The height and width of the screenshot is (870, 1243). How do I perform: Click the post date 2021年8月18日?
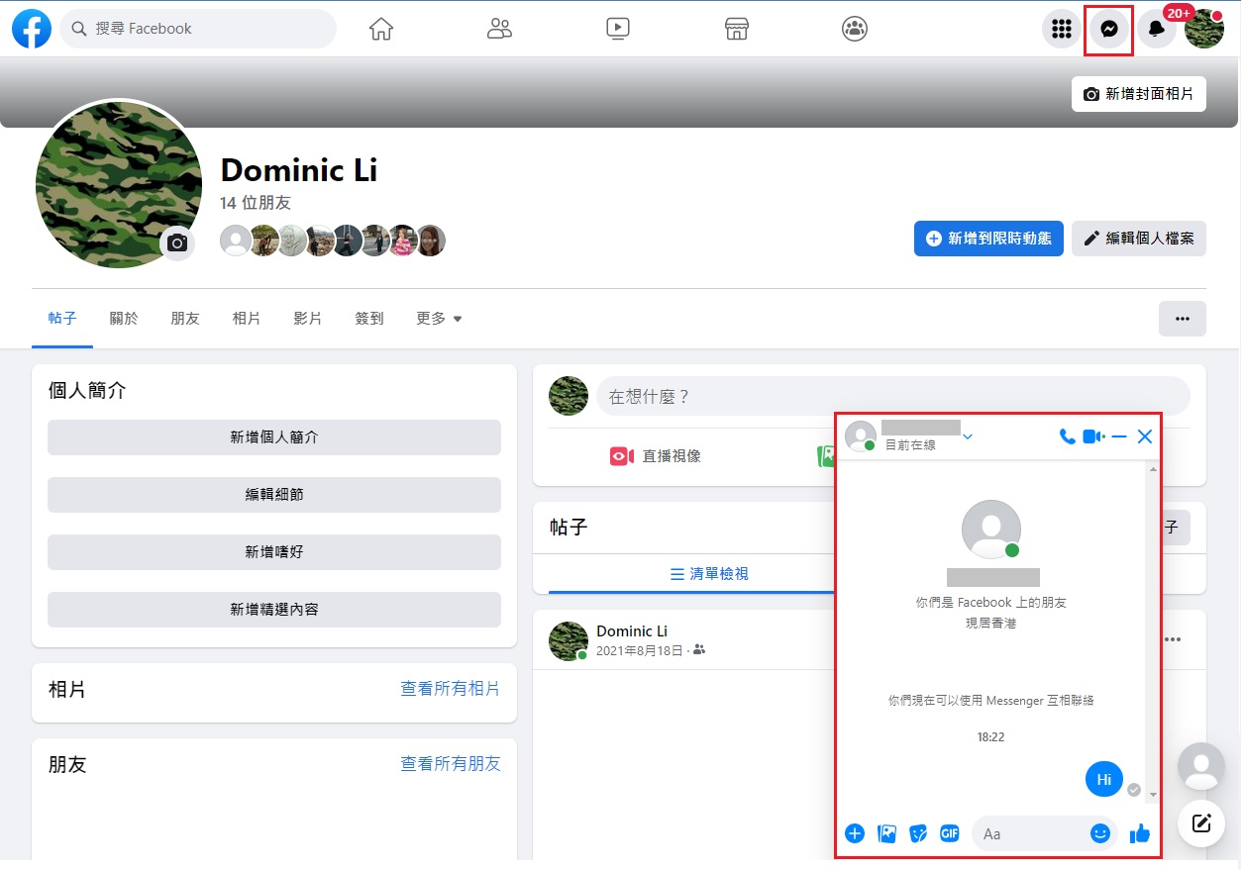tap(640, 650)
